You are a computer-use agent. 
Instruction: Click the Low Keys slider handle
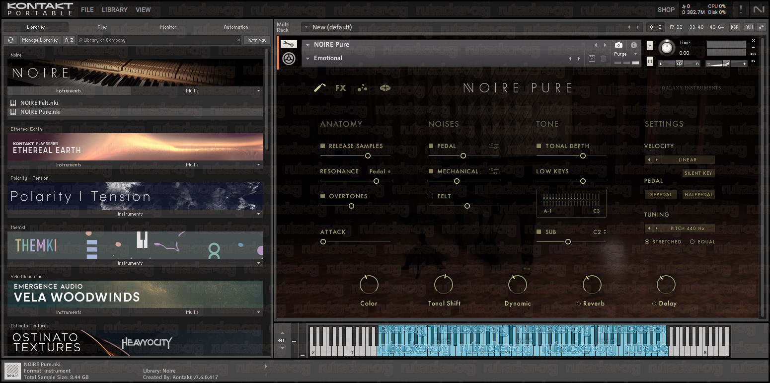pos(583,181)
